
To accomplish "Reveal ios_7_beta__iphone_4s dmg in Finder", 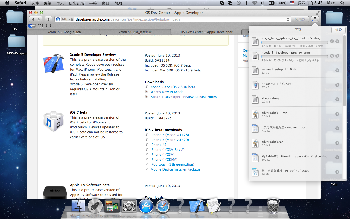I will pyautogui.click(x=337, y=41).
